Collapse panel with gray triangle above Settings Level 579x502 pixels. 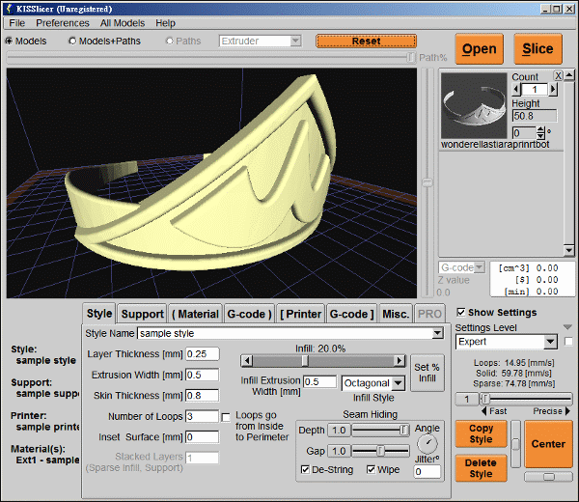tap(568, 327)
